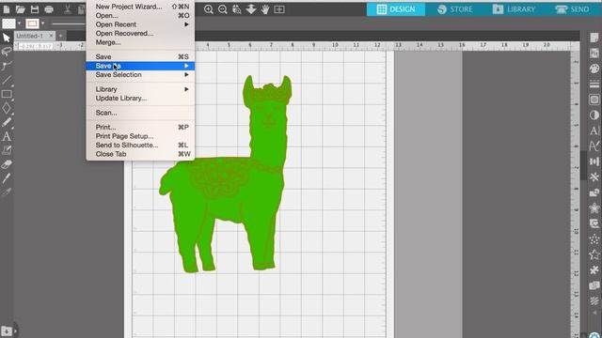The height and width of the screenshot is (338, 602).
Task: Select the Text tool
Action: [x=7, y=136]
